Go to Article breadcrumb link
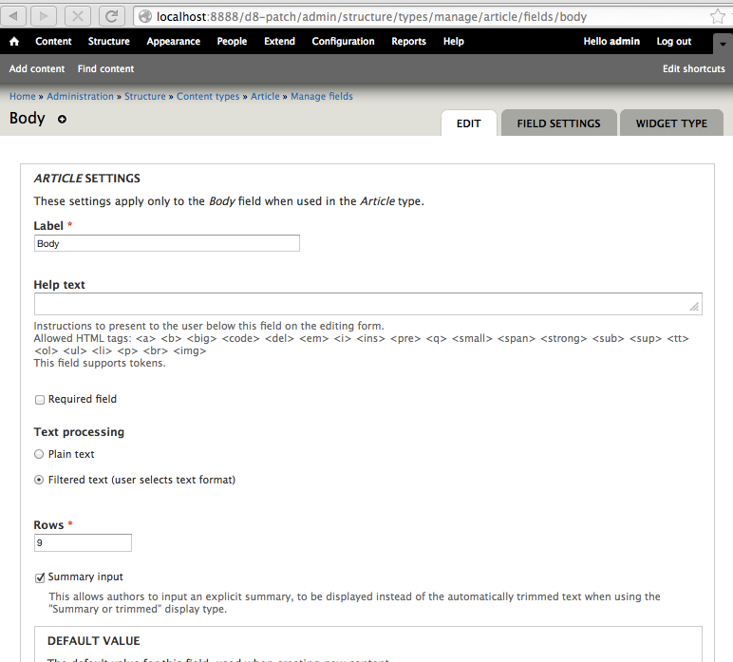Viewport: 733px width, 662px height. [x=265, y=96]
